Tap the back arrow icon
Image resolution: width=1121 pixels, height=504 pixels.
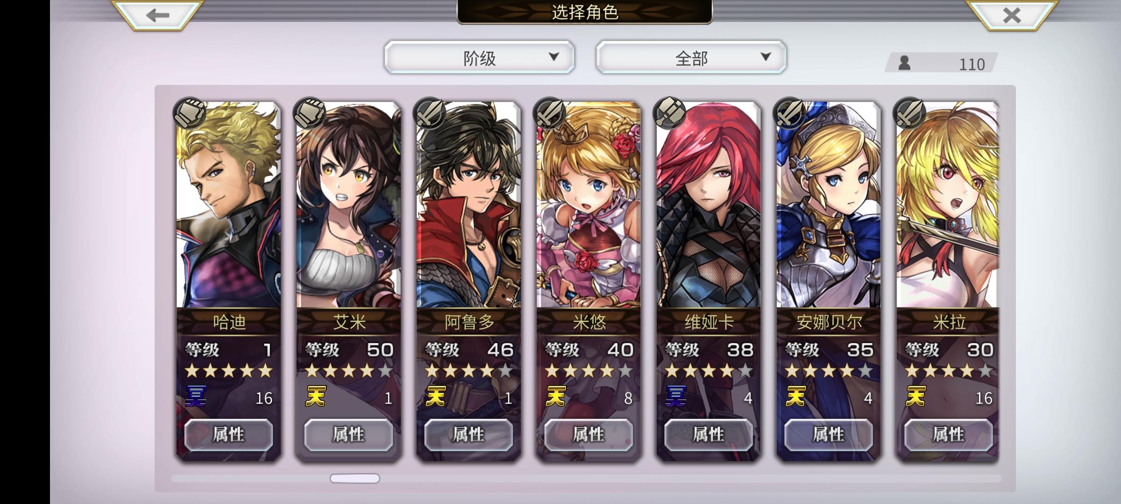[157, 15]
